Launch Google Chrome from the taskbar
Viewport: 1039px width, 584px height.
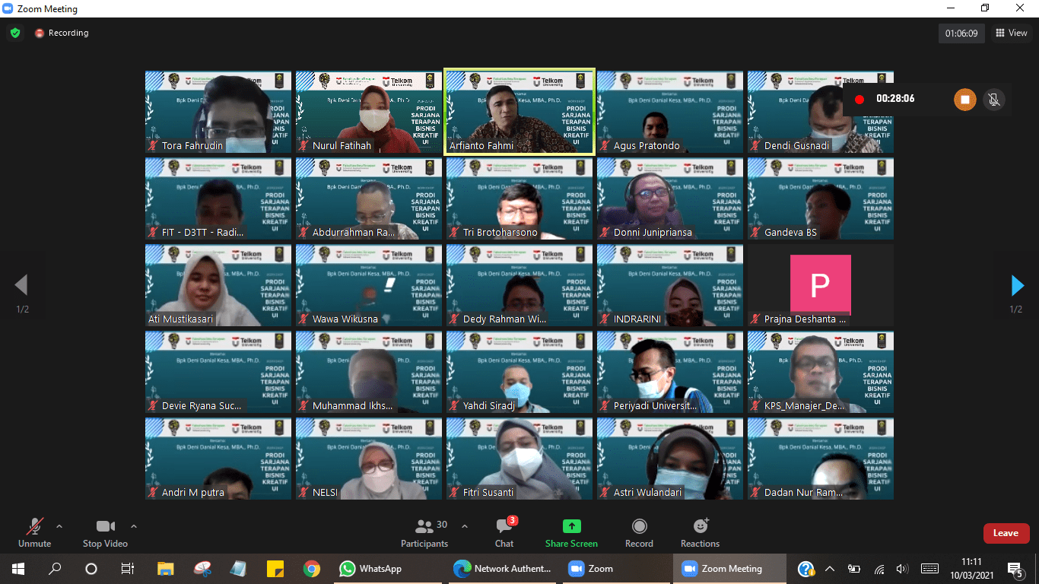coord(311,569)
